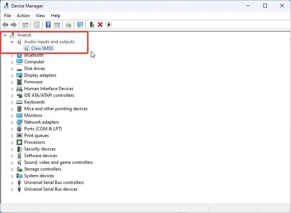Image resolution: width=291 pixels, height=213 pixels.
Task: Maximize the Device Manager window
Action: [265, 6]
